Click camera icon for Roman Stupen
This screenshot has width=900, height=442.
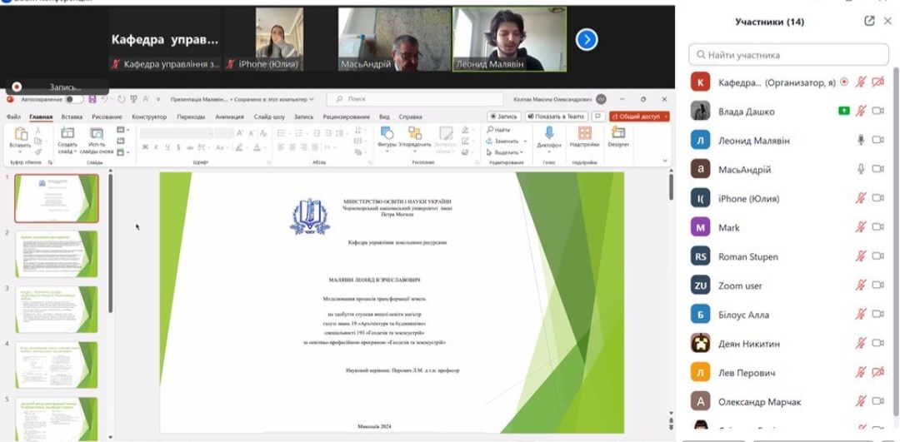(877, 256)
